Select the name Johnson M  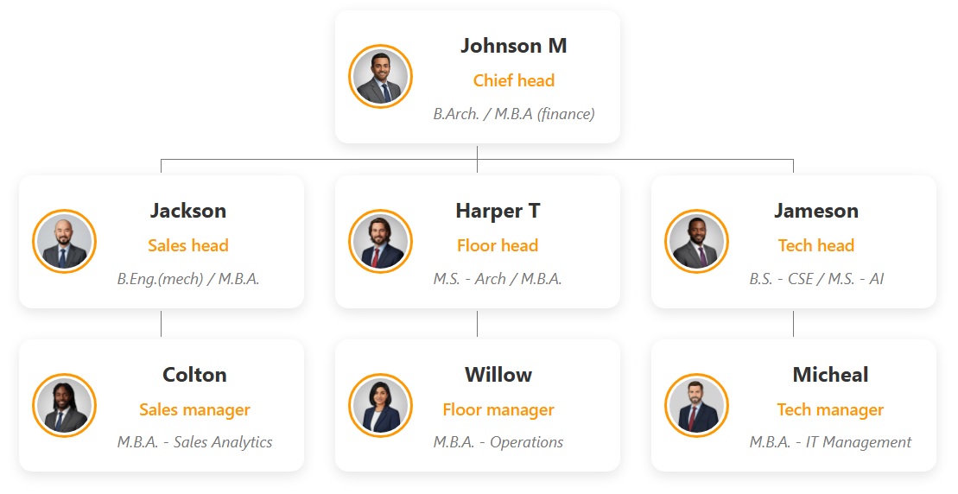tap(513, 46)
